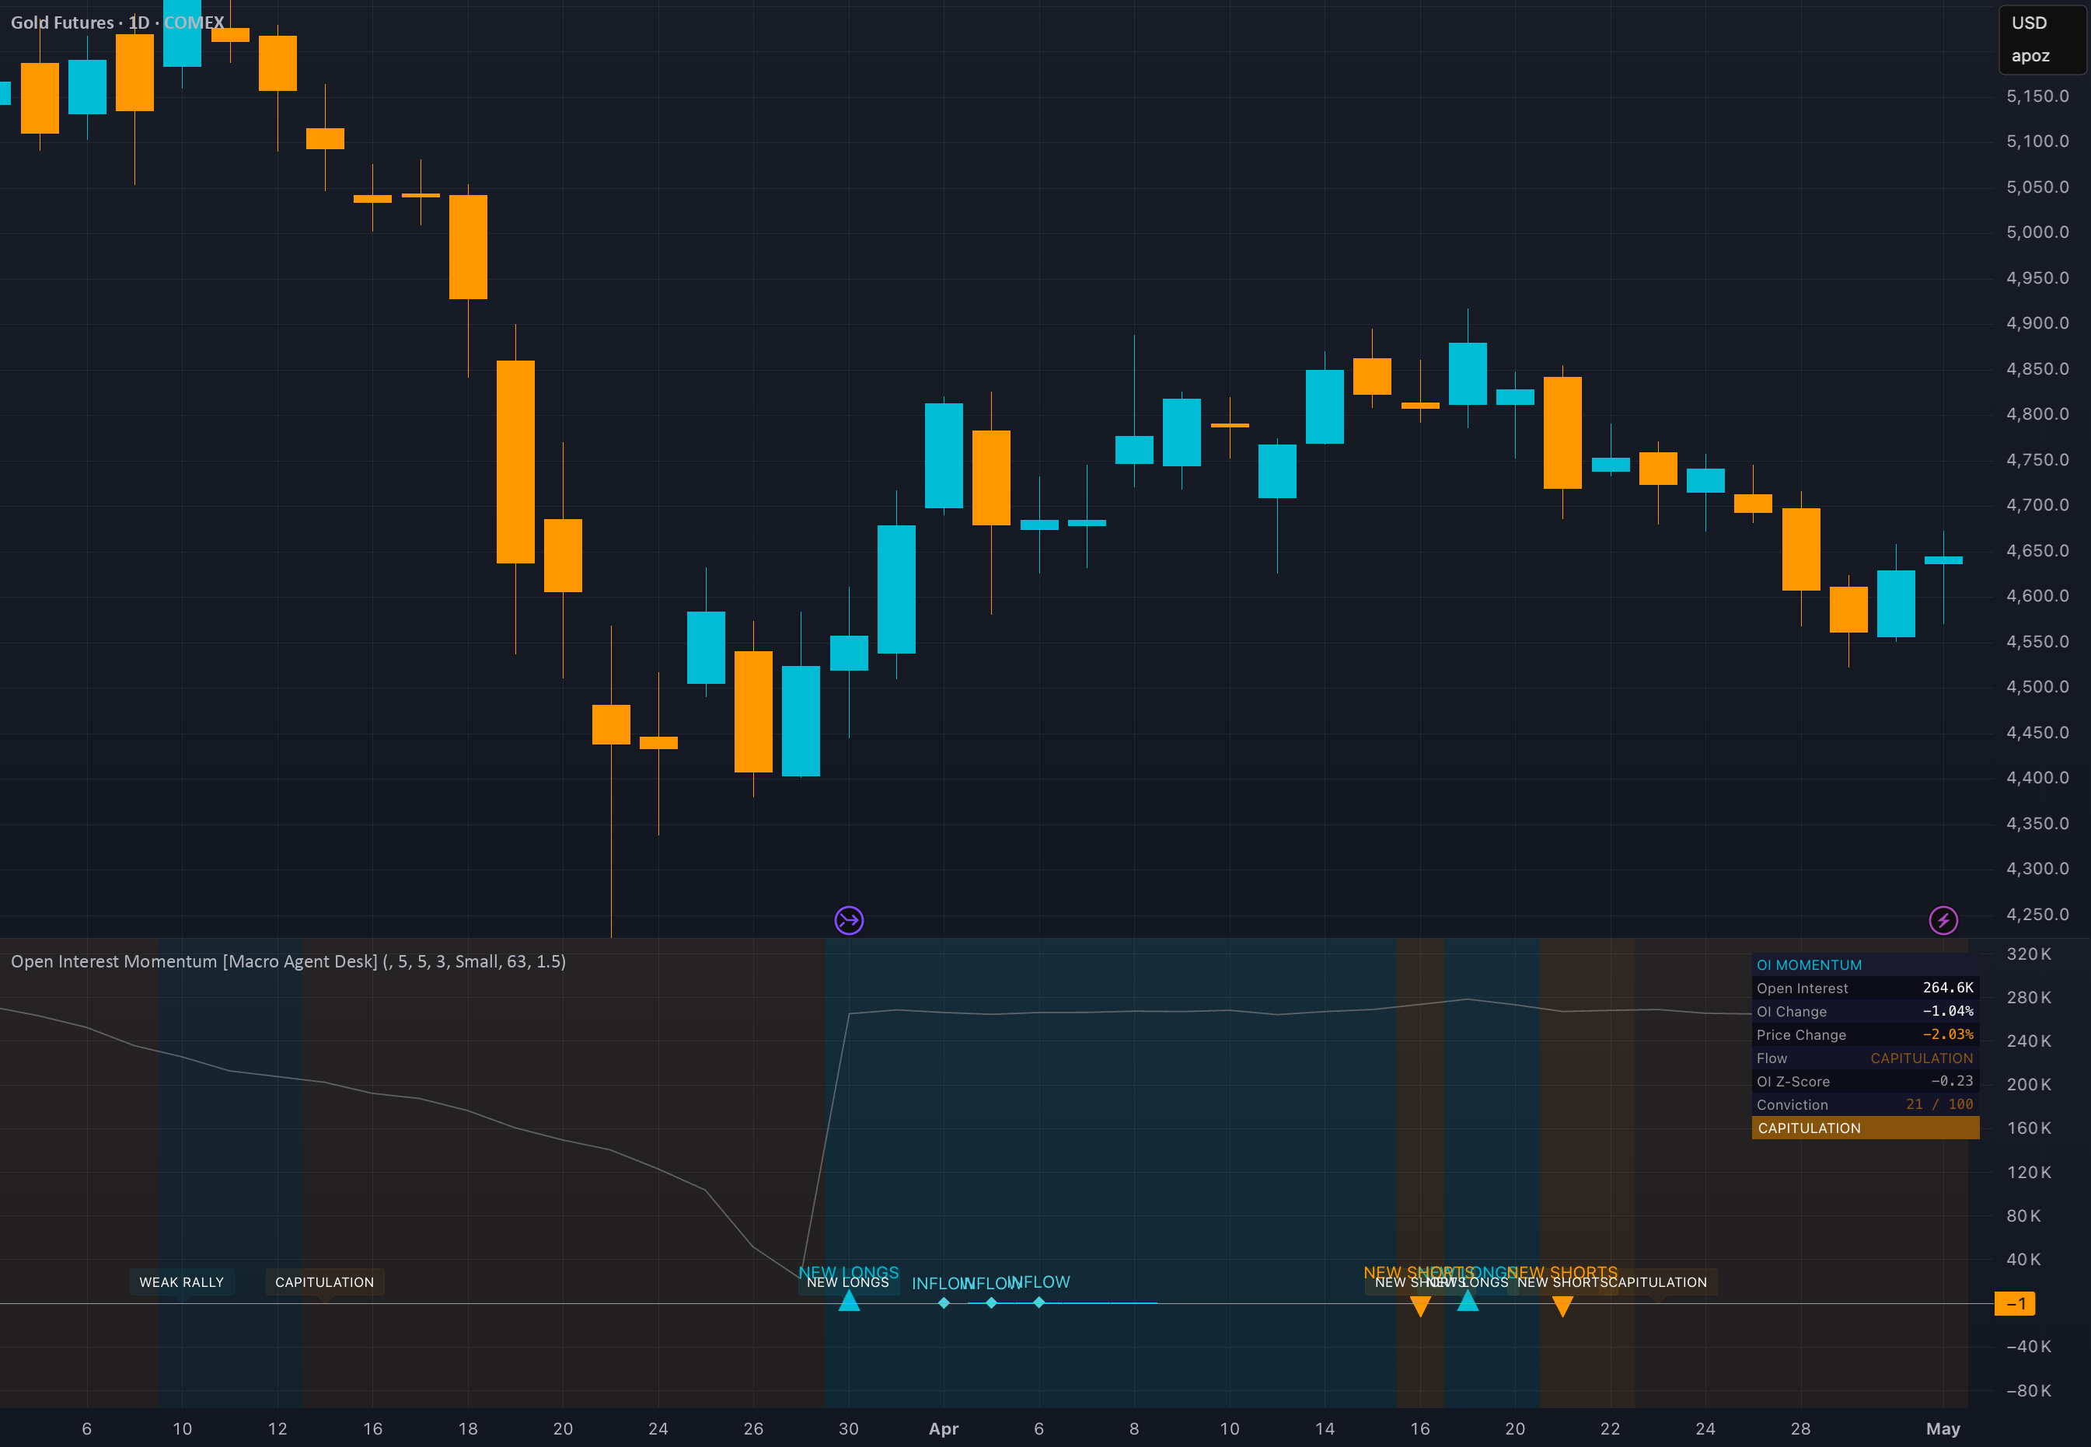
Task: Click the USD currency label
Action: point(2030,23)
